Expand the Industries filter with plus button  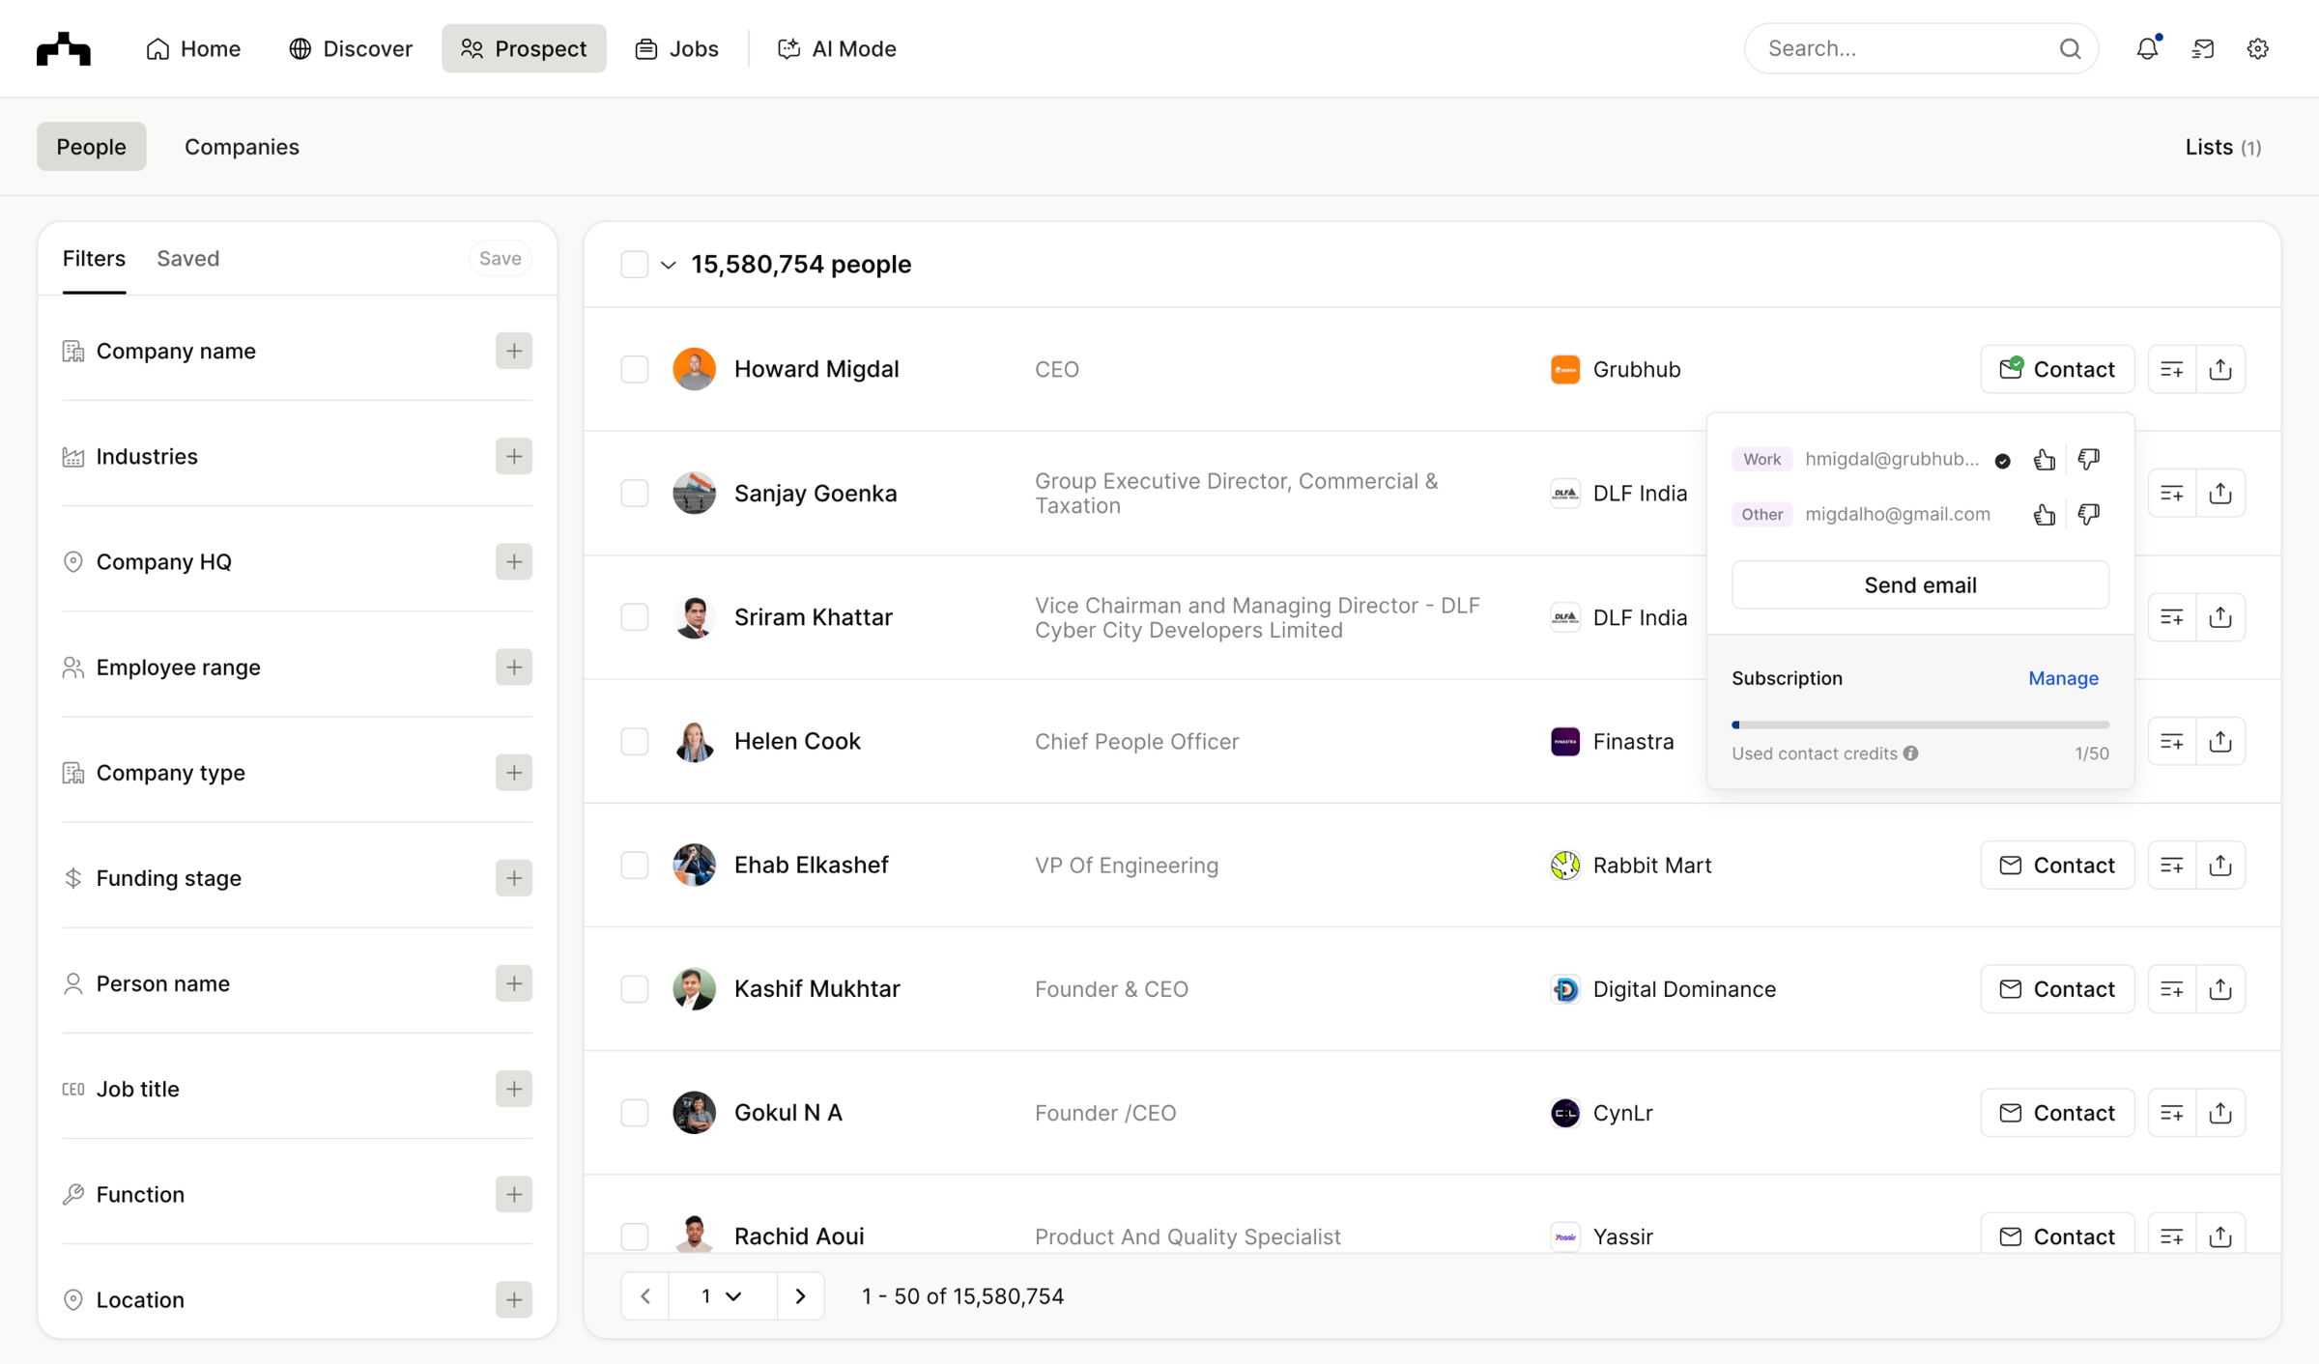[514, 456]
